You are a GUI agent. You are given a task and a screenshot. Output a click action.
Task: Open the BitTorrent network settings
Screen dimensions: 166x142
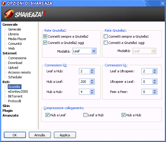click(15, 96)
